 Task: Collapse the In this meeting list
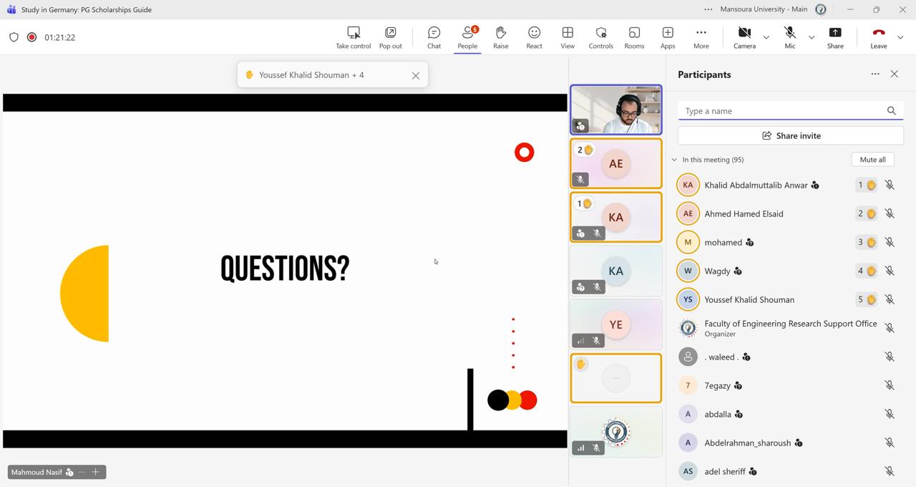tap(674, 160)
